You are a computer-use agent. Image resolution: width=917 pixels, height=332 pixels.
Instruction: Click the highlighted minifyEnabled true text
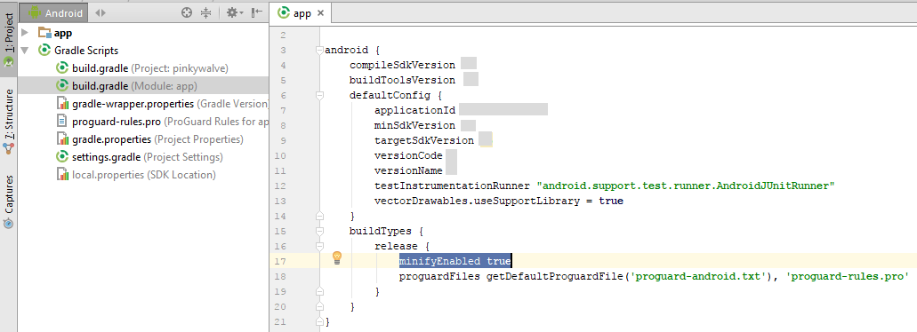click(455, 261)
